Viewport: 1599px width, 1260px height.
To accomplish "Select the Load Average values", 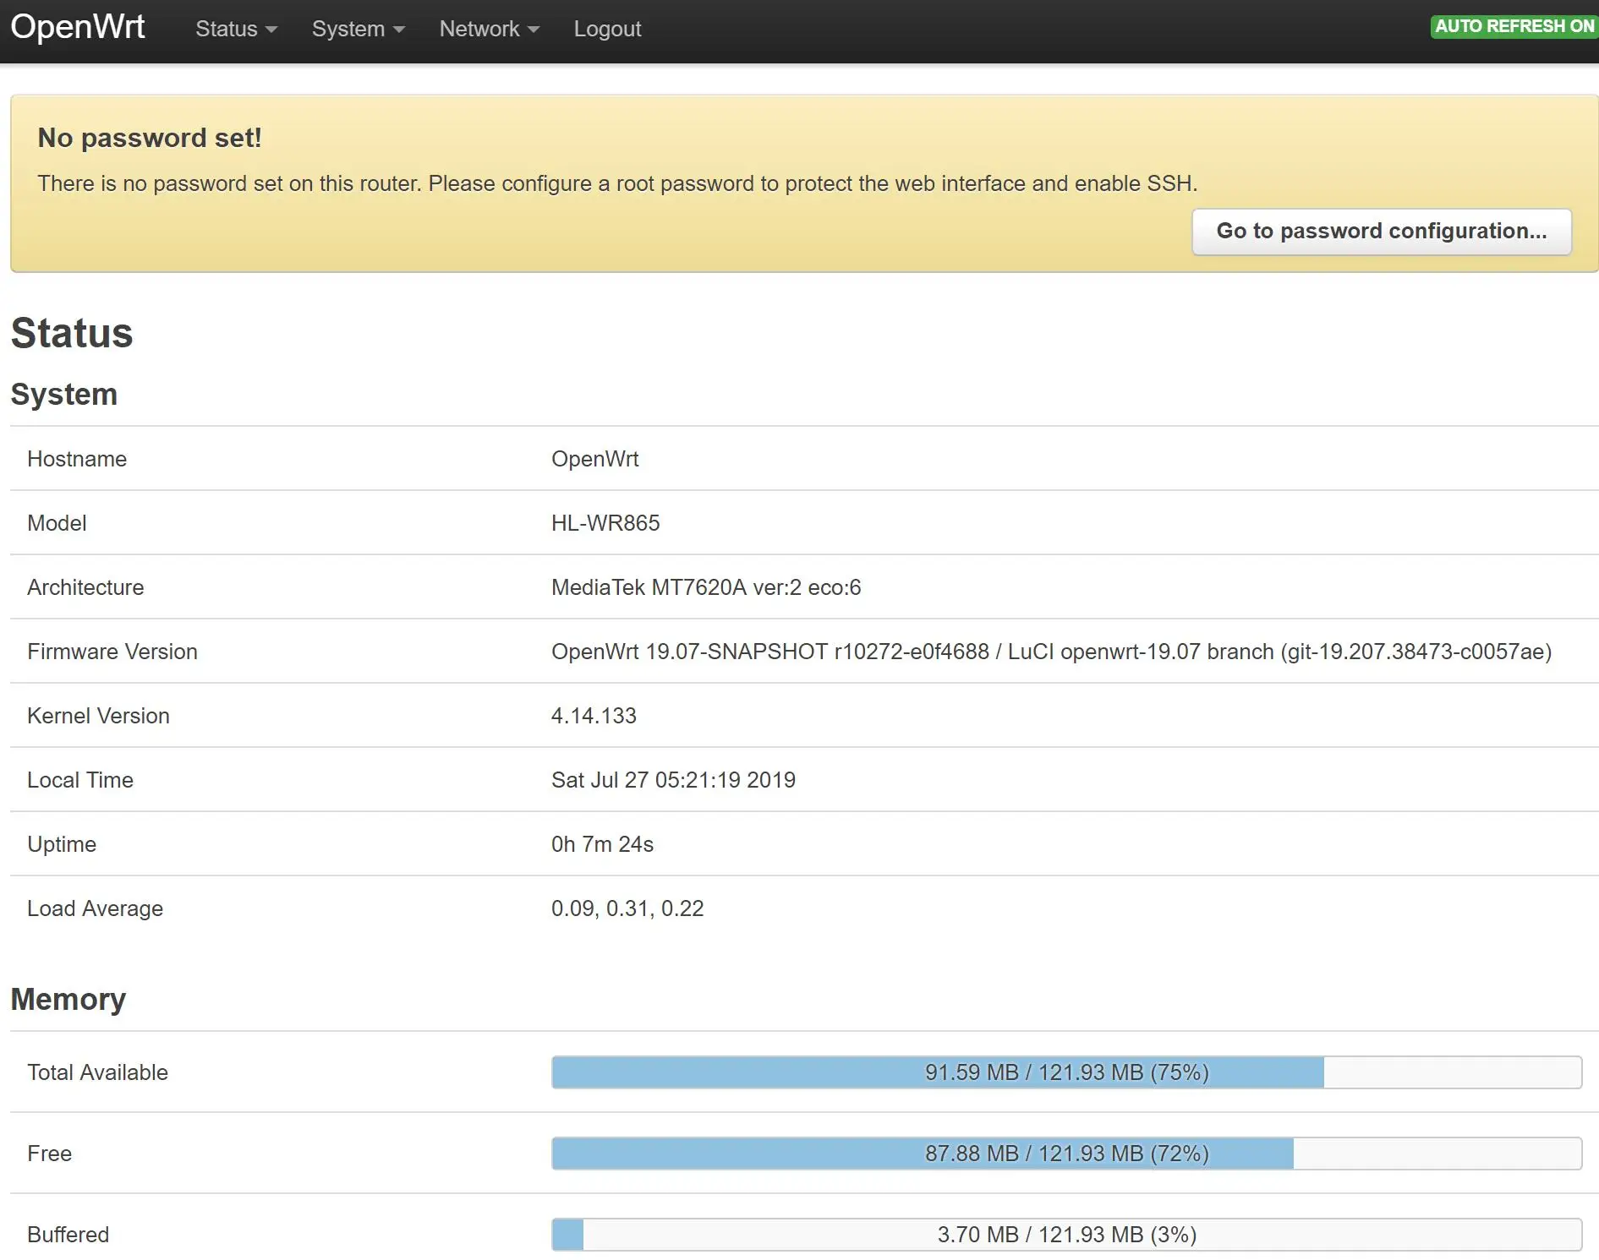I will click(x=627, y=908).
